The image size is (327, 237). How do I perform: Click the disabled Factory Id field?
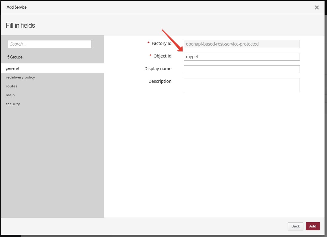241,44
